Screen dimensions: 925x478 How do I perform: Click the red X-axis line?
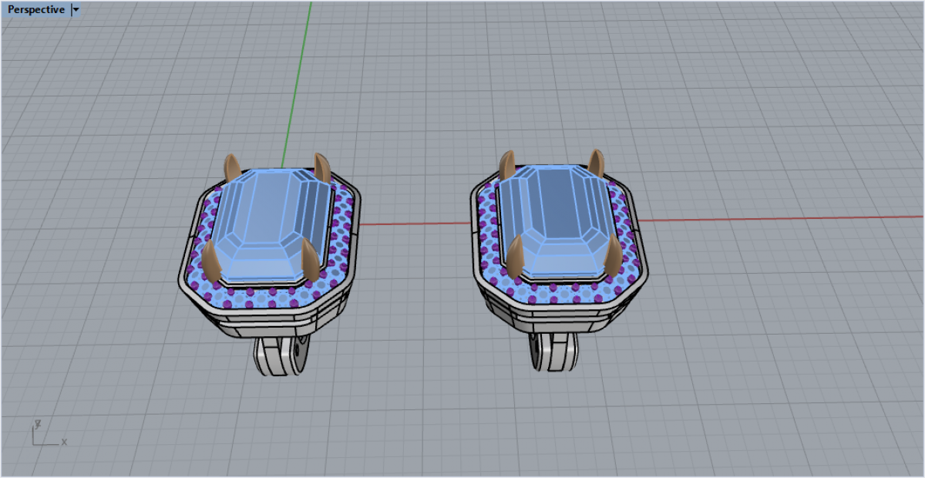(771, 218)
